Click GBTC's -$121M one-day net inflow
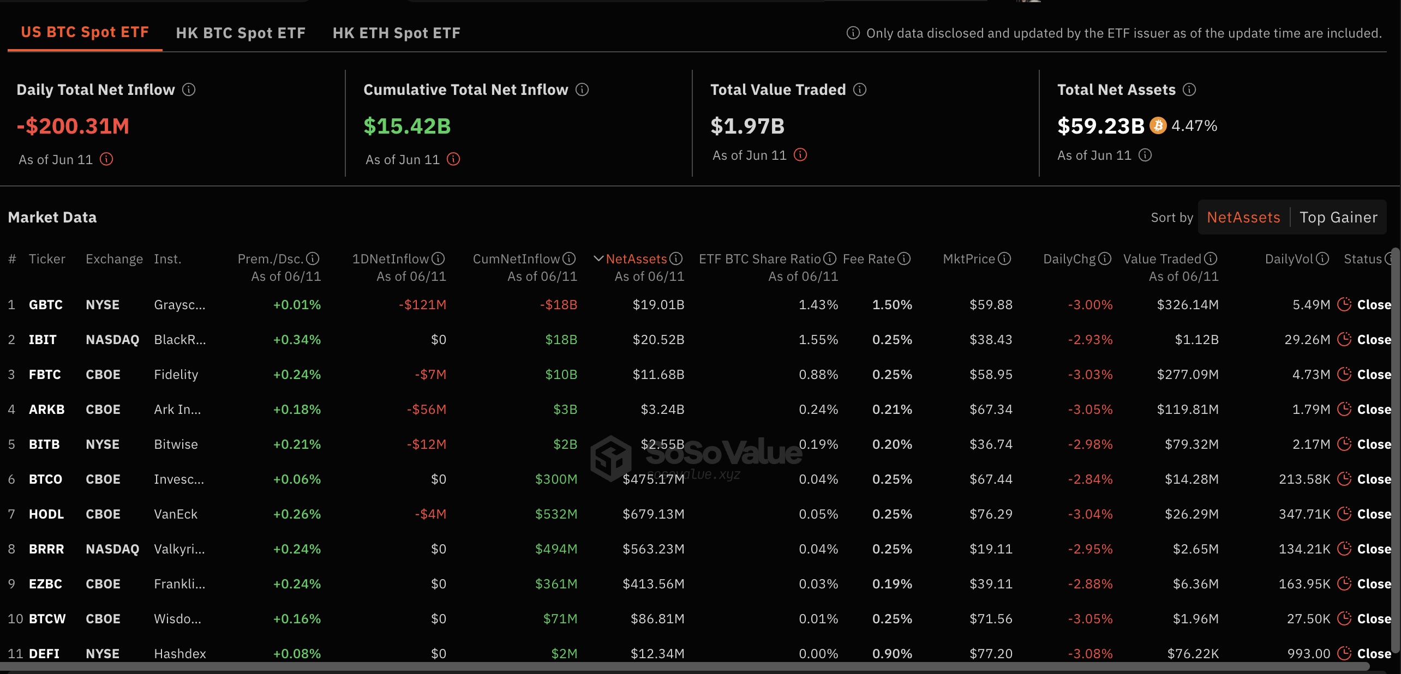The height and width of the screenshot is (674, 1401). pyautogui.click(x=422, y=305)
